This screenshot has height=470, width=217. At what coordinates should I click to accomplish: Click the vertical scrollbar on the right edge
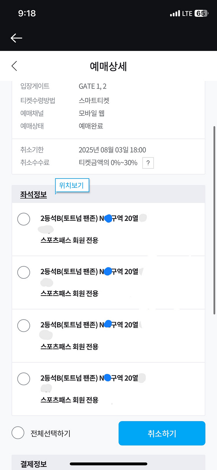(x=214, y=220)
